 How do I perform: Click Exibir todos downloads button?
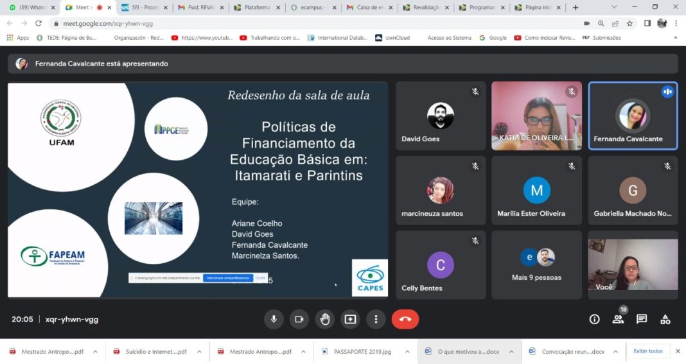pos(648,351)
